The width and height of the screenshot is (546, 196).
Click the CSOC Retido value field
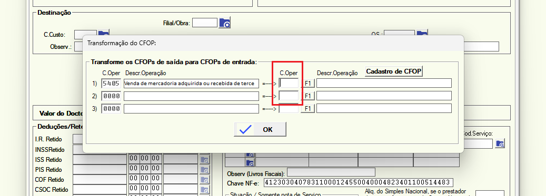(x=100, y=190)
